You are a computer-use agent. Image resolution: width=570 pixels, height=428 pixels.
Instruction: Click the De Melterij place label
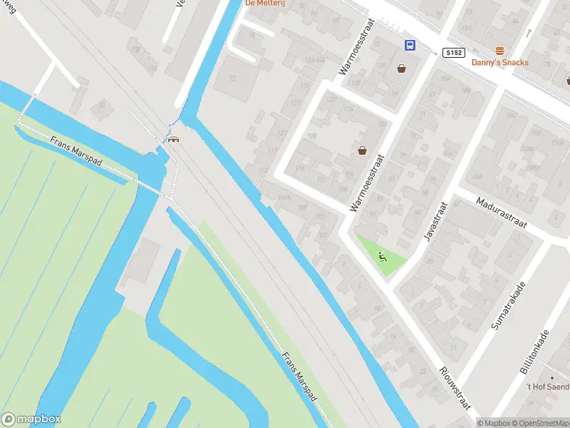tap(264, 4)
